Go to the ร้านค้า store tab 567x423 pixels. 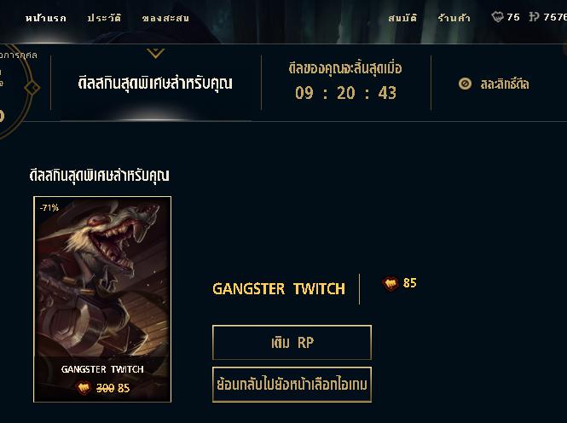pyautogui.click(x=454, y=18)
